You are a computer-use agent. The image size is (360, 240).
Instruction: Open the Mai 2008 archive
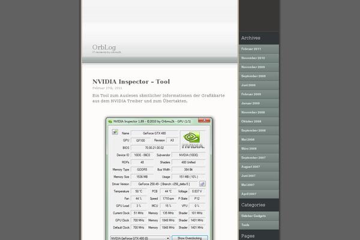coord(259,140)
